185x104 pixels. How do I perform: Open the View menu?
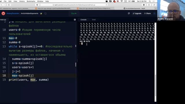pyautogui.click(x=15, y=1)
